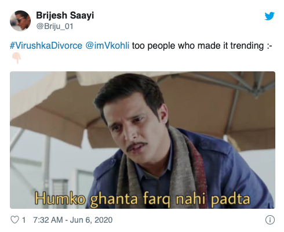Open Brijesh Saayi's profile avatar
This screenshot has height=232, width=284.
pos(20,21)
